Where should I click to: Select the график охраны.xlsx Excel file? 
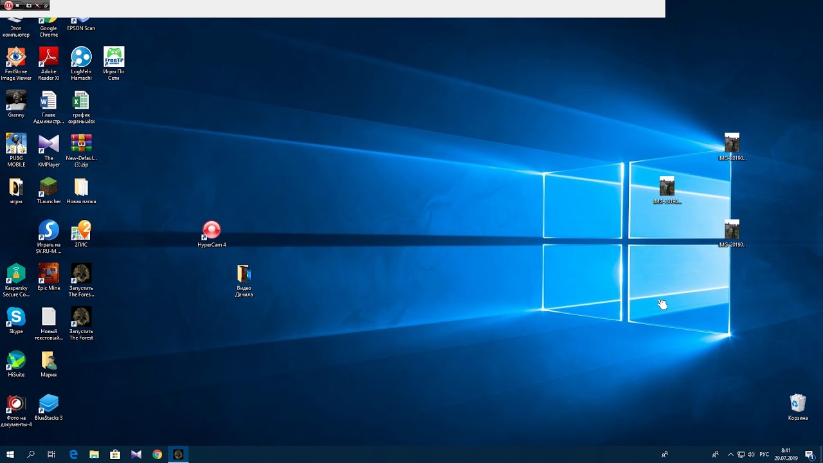point(81,107)
